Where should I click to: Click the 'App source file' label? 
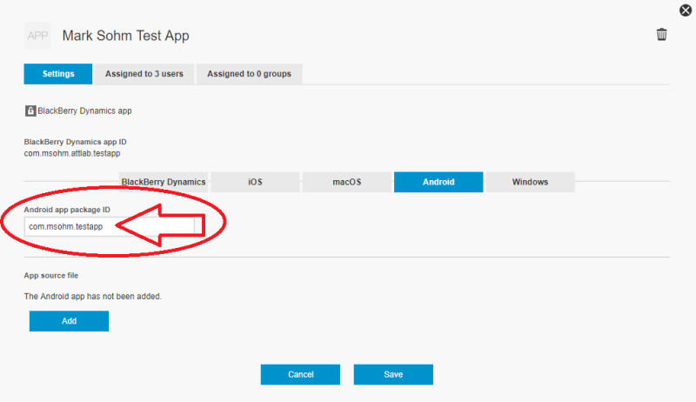click(x=51, y=276)
